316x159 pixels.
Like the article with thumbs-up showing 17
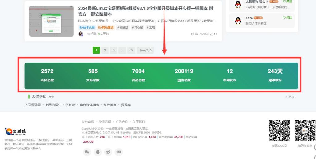214,34
